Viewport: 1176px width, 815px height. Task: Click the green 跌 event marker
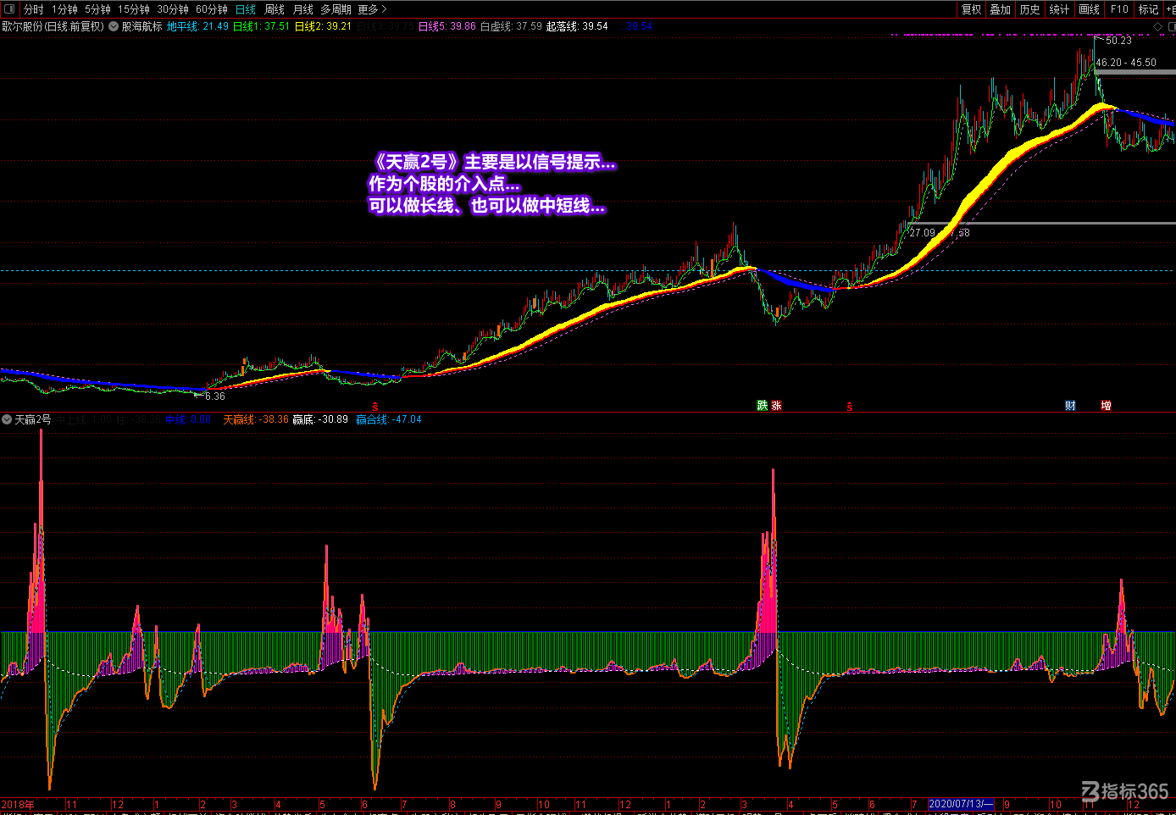coord(762,406)
